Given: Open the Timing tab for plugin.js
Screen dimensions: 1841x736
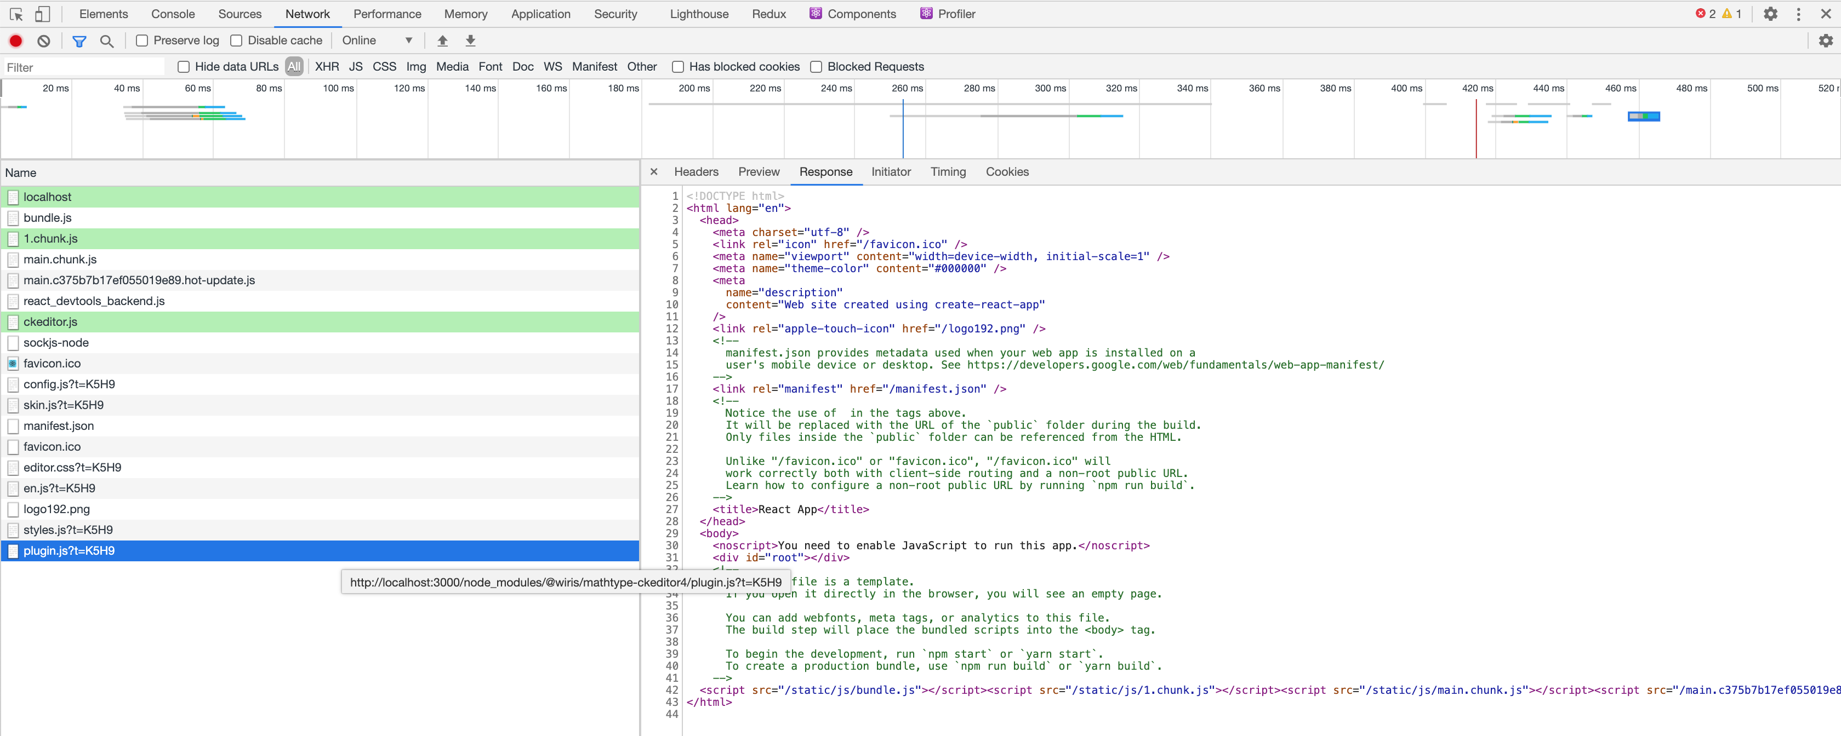Looking at the screenshot, I should pyautogui.click(x=948, y=172).
